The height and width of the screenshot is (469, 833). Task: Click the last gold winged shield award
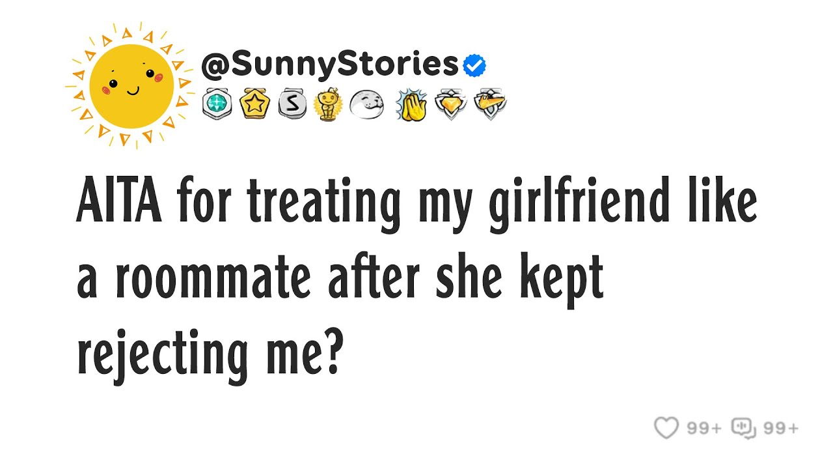489,104
